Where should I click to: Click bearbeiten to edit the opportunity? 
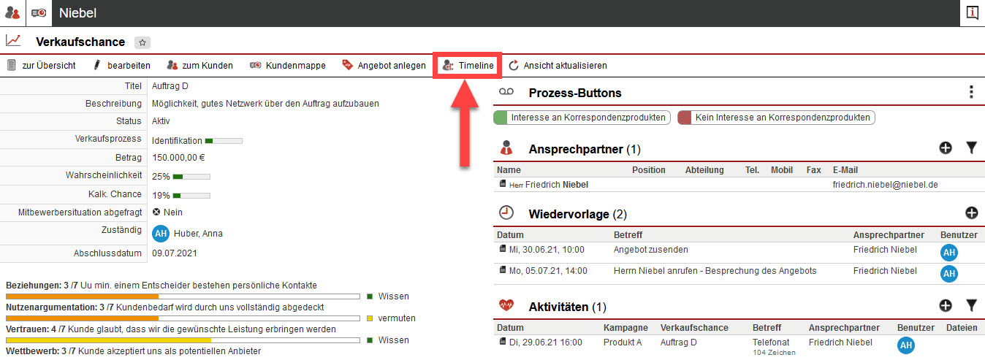(x=121, y=66)
